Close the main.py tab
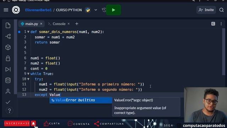This screenshot has width=227, height=128. pos(41,24)
